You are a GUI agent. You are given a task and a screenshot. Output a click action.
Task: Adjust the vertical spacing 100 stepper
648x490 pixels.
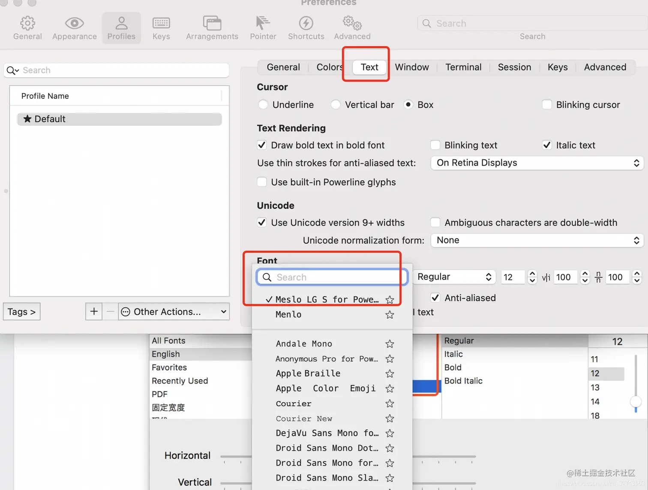point(637,277)
